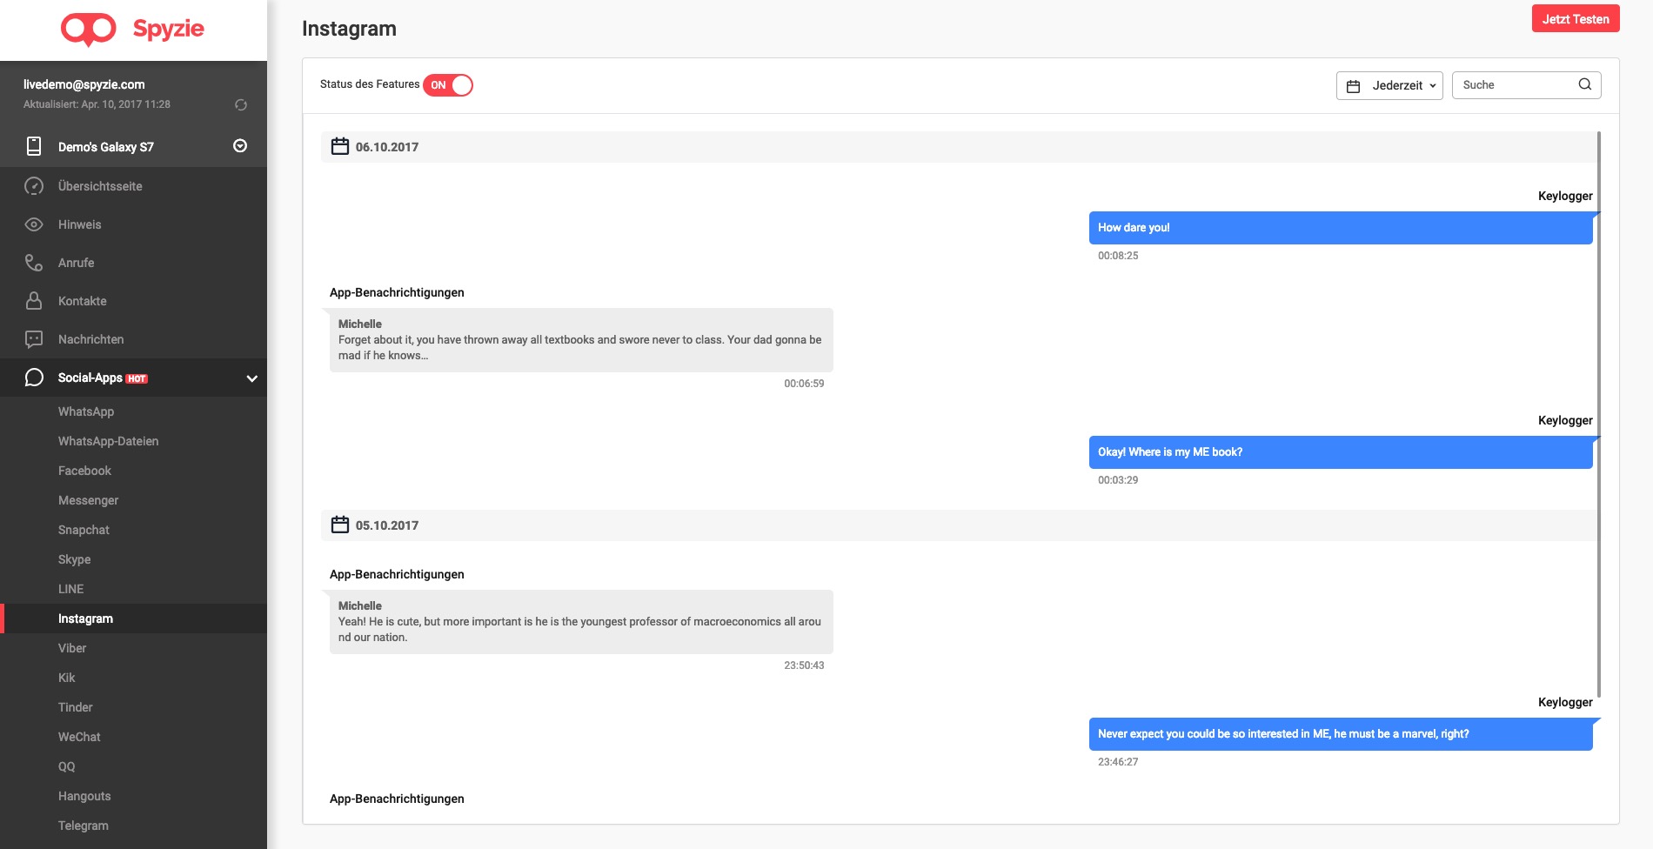Click the search magnifier icon
Screen dimensions: 1653x849
[1584, 84]
